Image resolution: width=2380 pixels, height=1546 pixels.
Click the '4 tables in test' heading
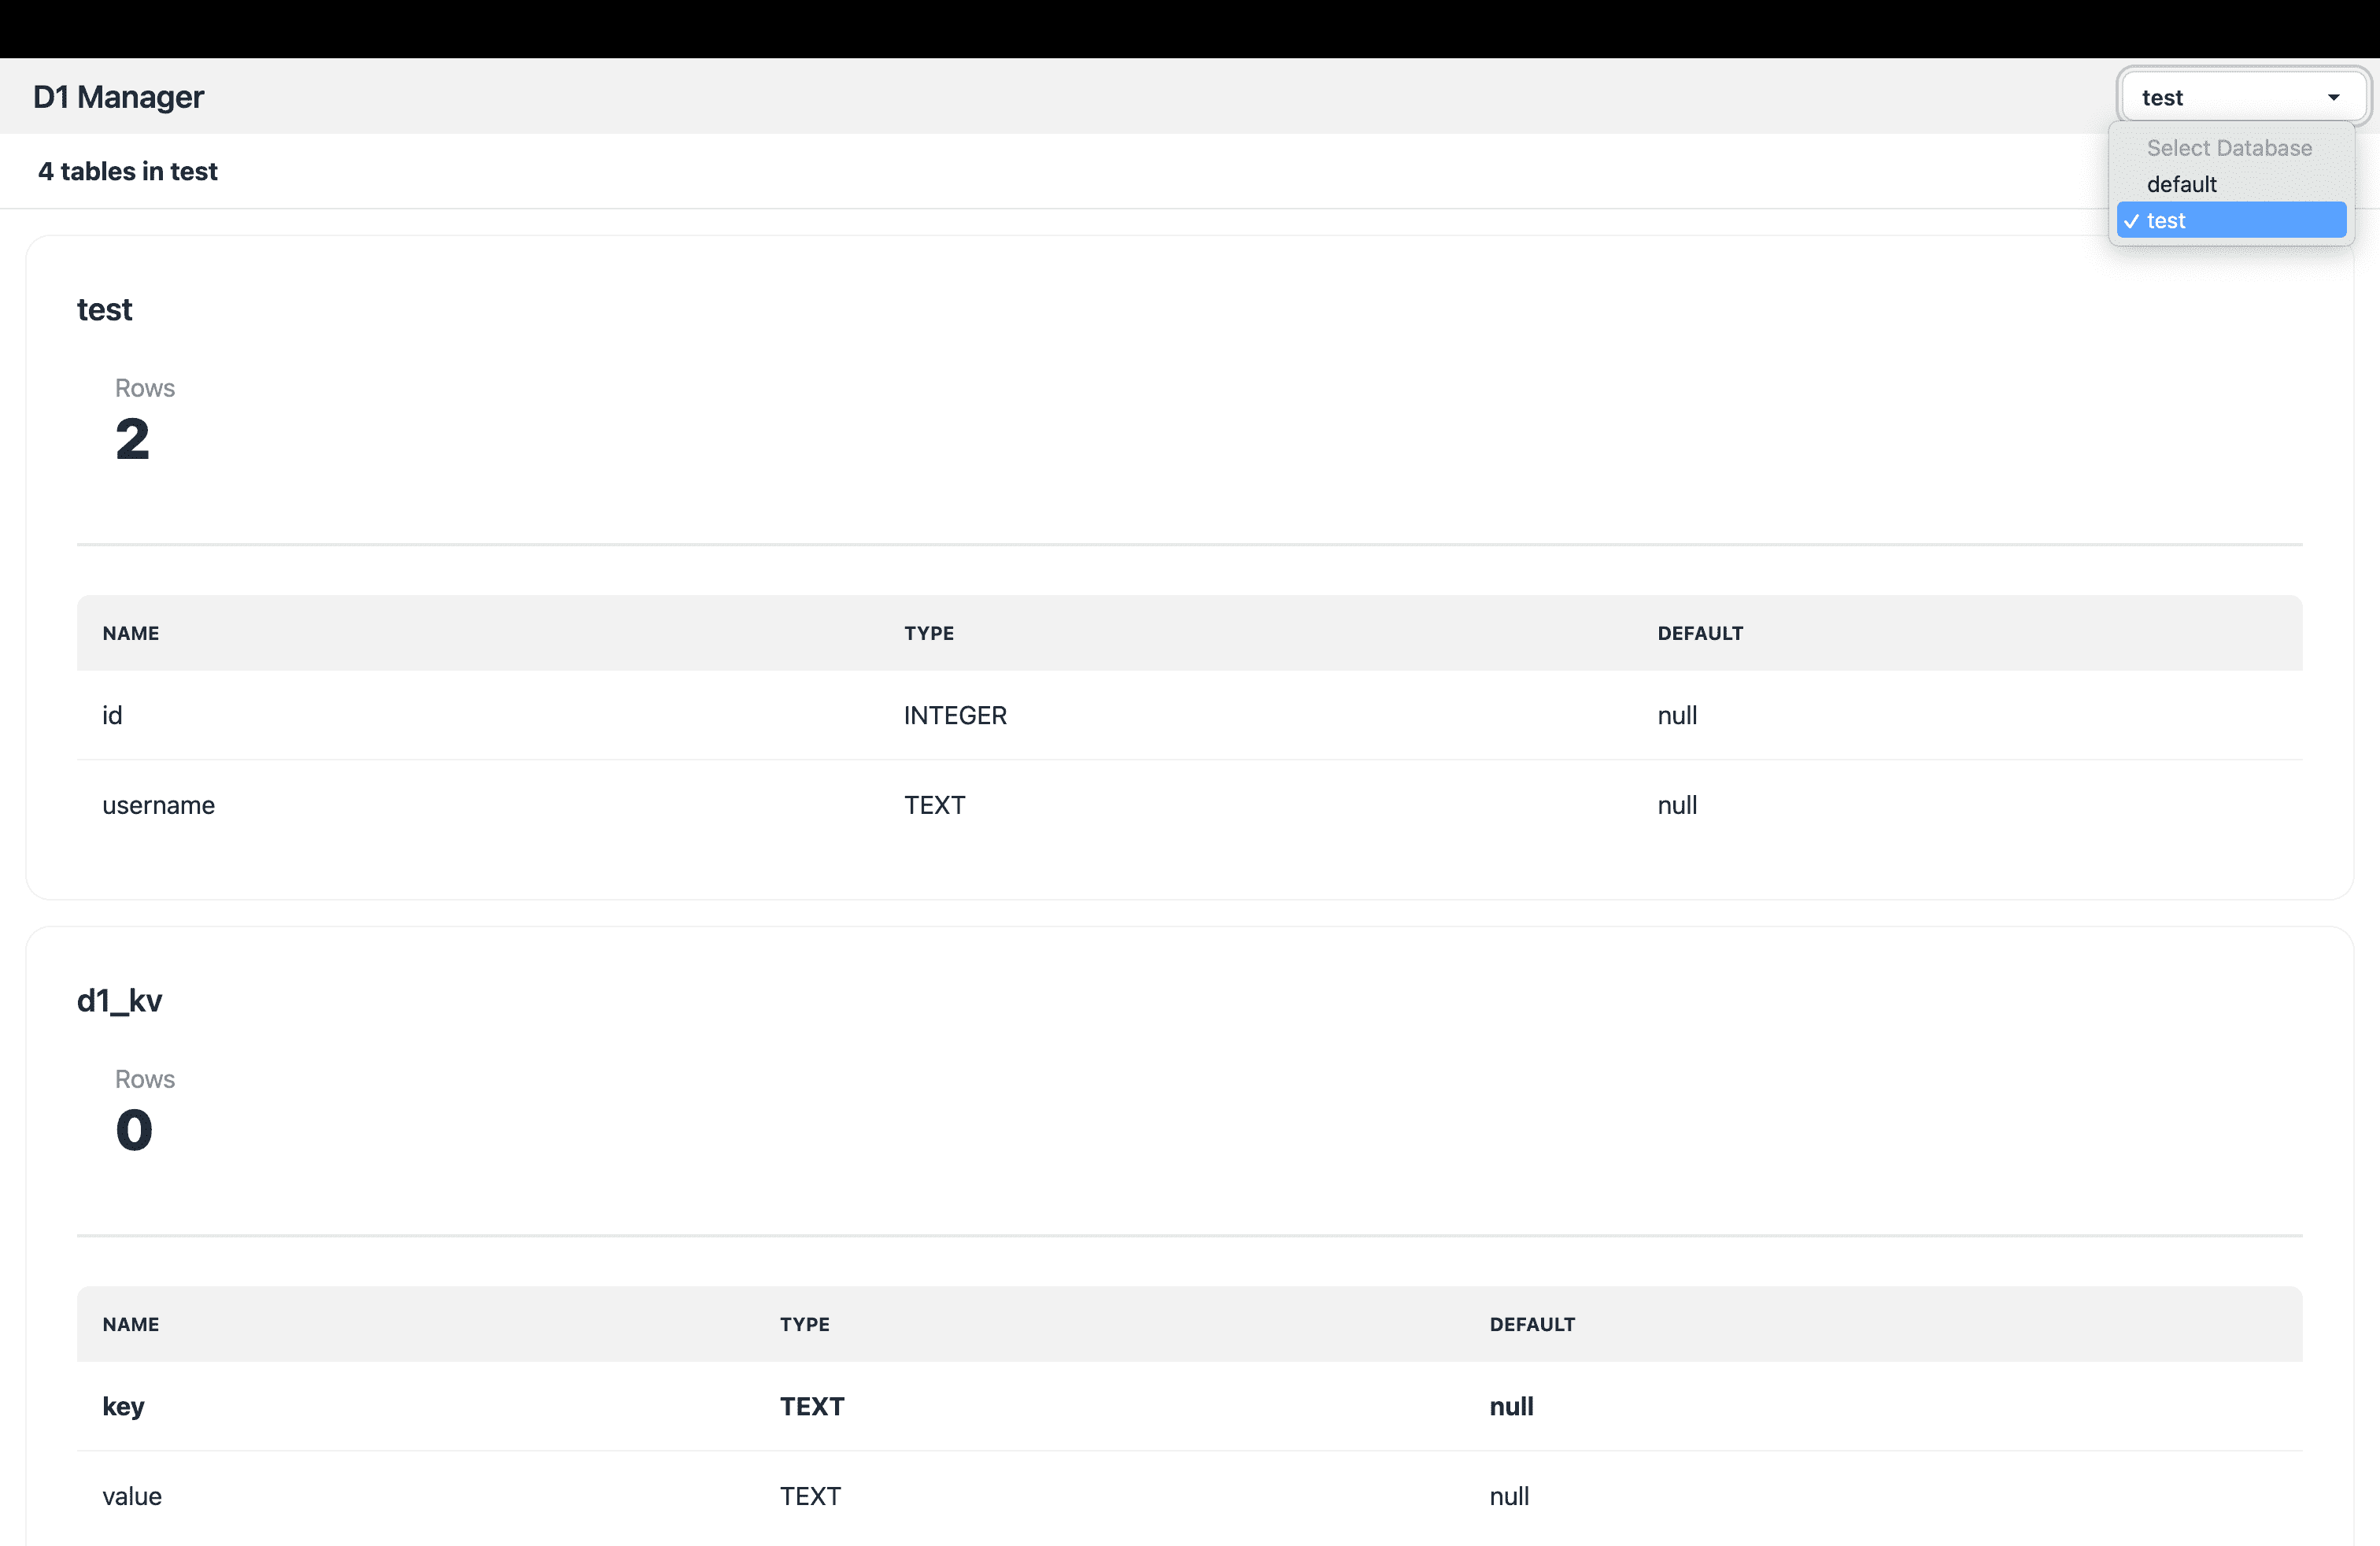[127, 171]
